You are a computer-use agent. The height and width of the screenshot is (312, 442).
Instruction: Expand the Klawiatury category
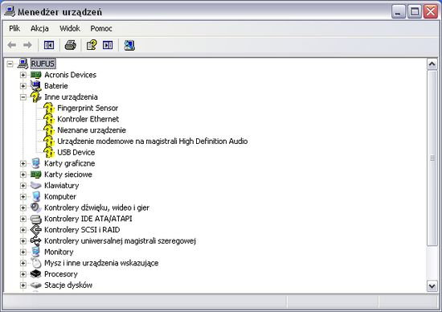tap(23, 186)
